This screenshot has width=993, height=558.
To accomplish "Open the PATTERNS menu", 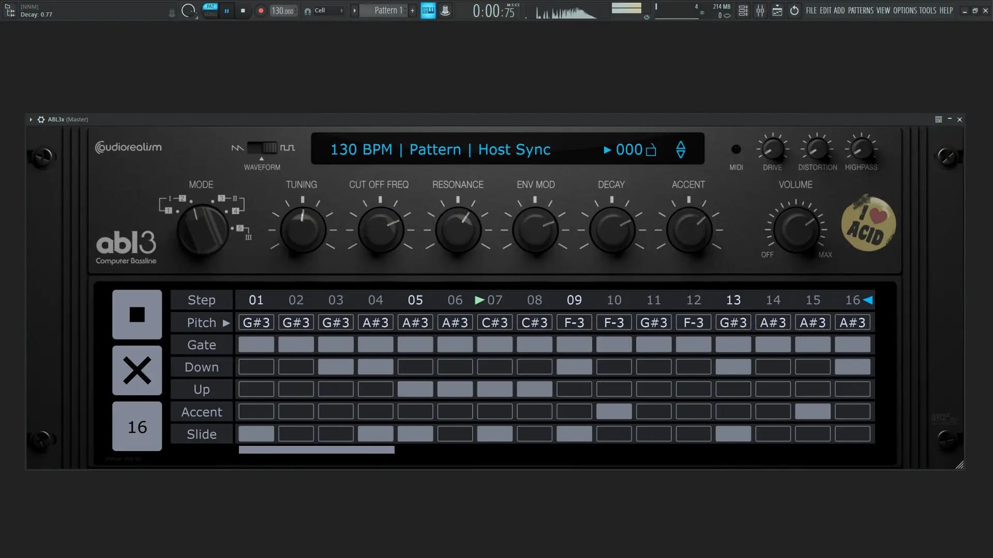I will click(x=861, y=11).
